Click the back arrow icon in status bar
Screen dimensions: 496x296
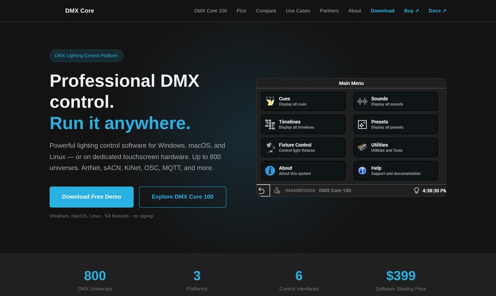click(x=262, y=191)
